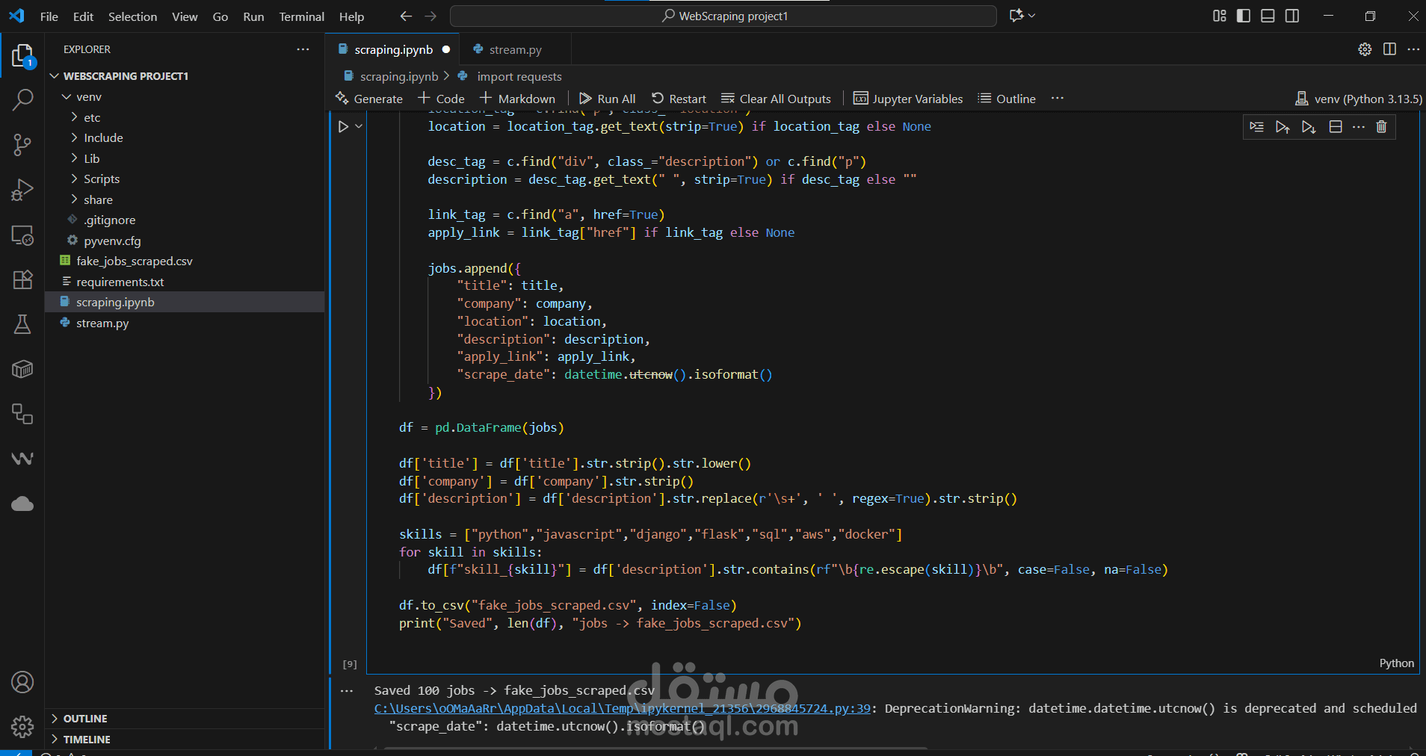This screenshot has width=1426, height=756.
Task: Delete the current cell via trash icon
Action: (1381, 127)
